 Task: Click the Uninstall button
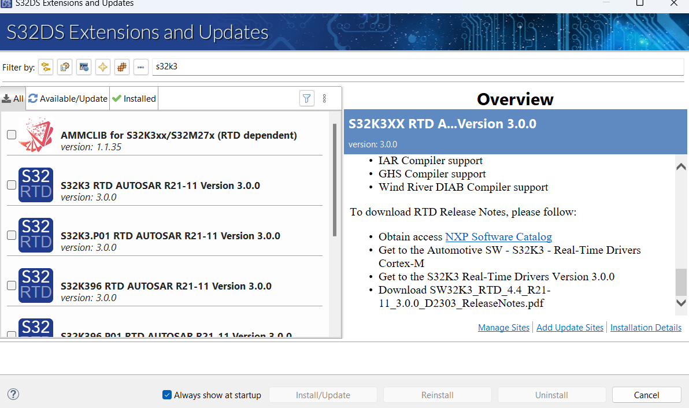[551, 395]
